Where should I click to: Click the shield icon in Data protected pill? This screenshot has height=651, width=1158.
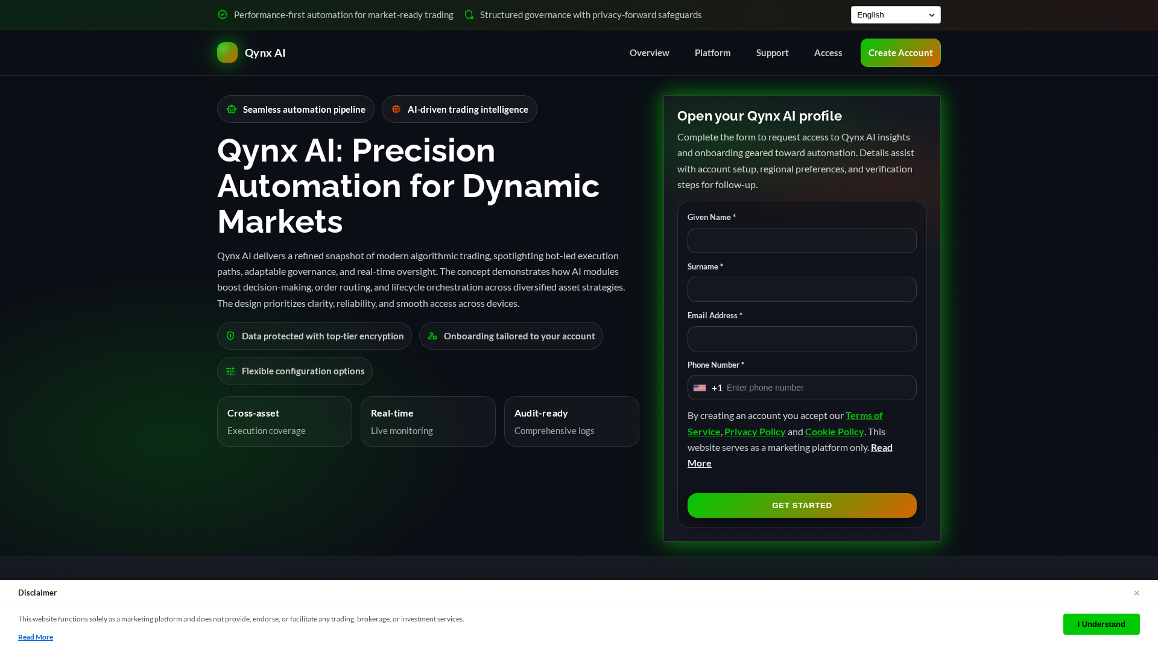(x=230, y=336)
